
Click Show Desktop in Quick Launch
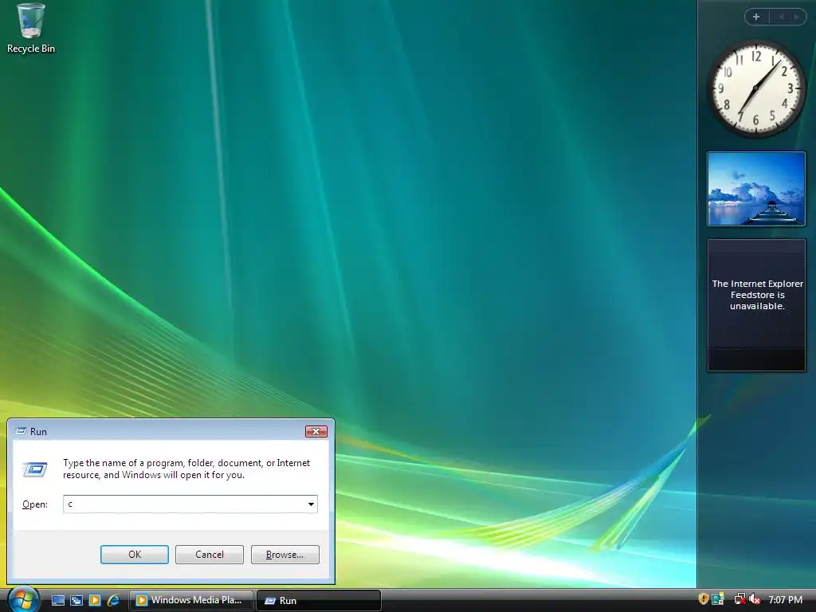[58, 600]
